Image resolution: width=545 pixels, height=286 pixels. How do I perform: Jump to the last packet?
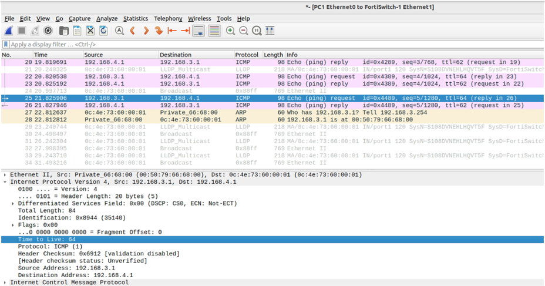pyautogui.click(x=185, y=31)
